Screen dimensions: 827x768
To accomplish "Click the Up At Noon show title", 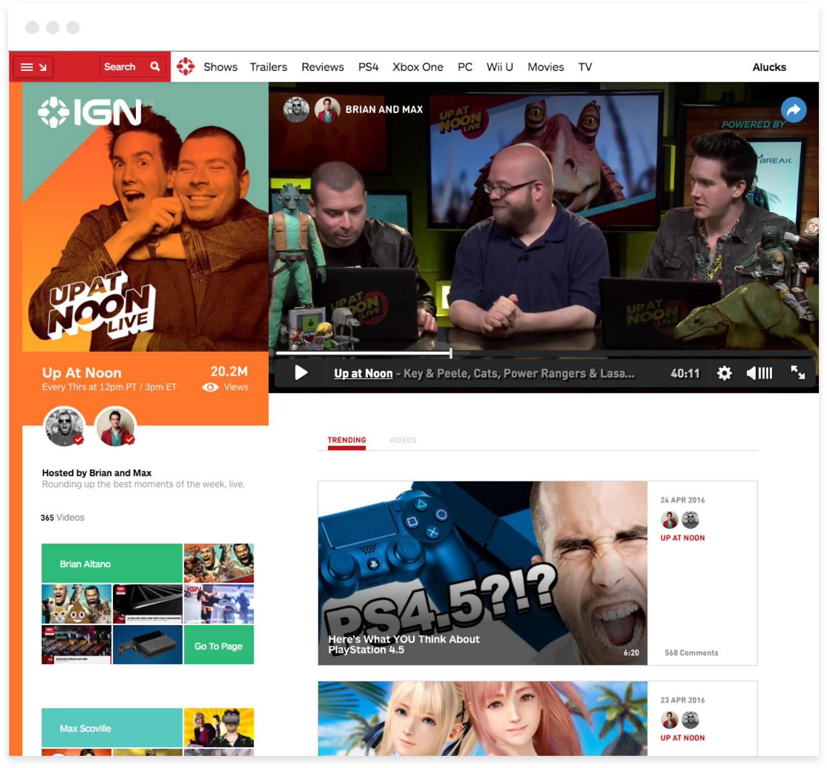I will (82, 372).
